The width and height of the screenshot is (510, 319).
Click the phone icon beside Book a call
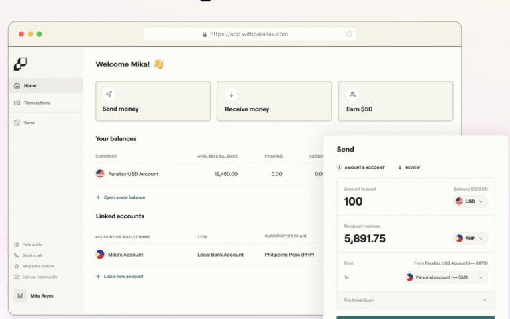coord(17,255)
